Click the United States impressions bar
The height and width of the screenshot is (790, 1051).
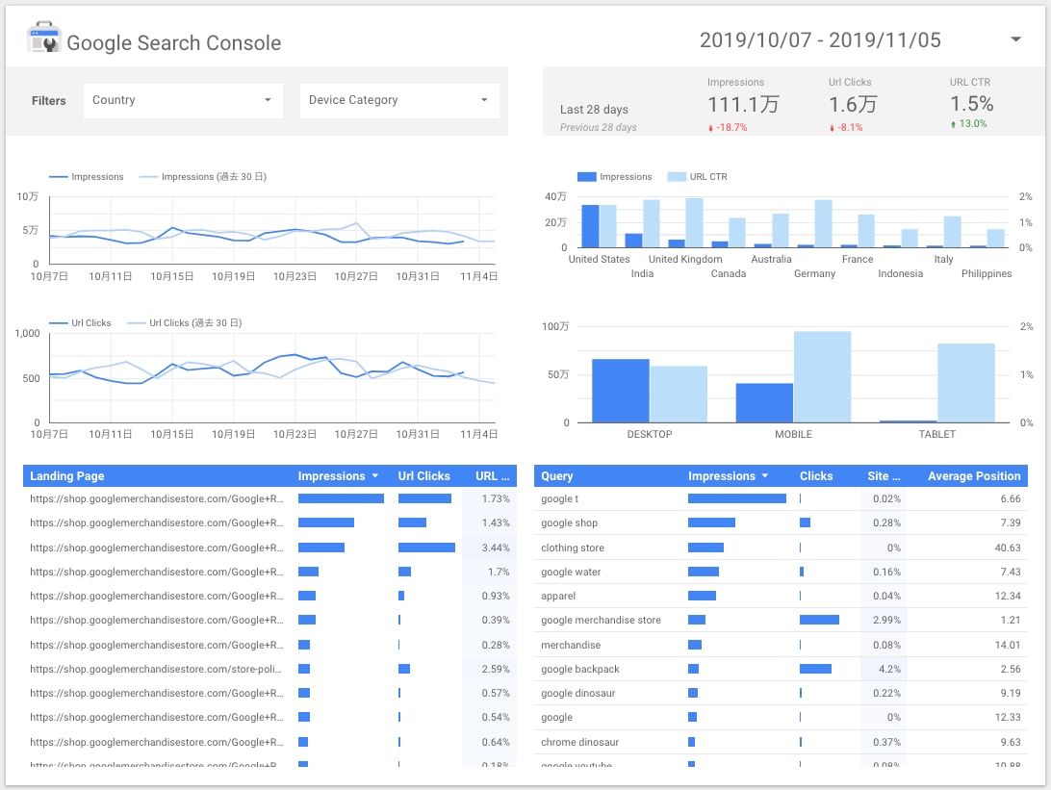point(590,226)
